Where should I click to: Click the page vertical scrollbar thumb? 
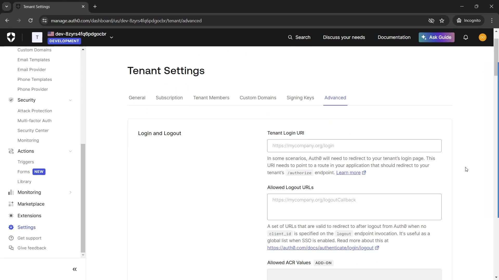(496, 57)
